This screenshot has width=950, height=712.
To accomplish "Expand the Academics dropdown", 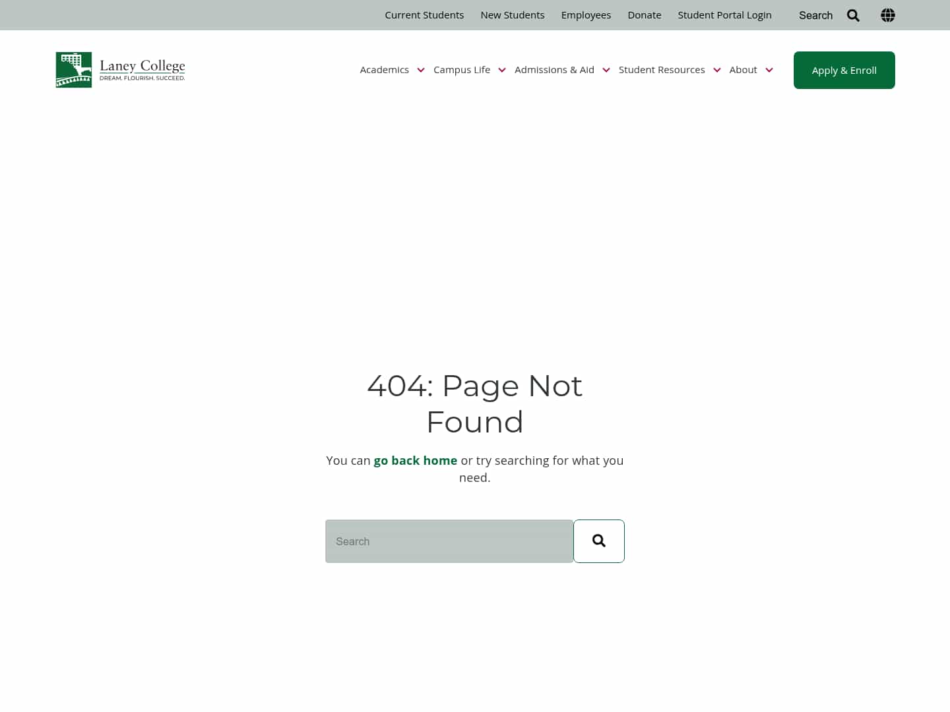I will pyautogui.click(x=421, y=70).
